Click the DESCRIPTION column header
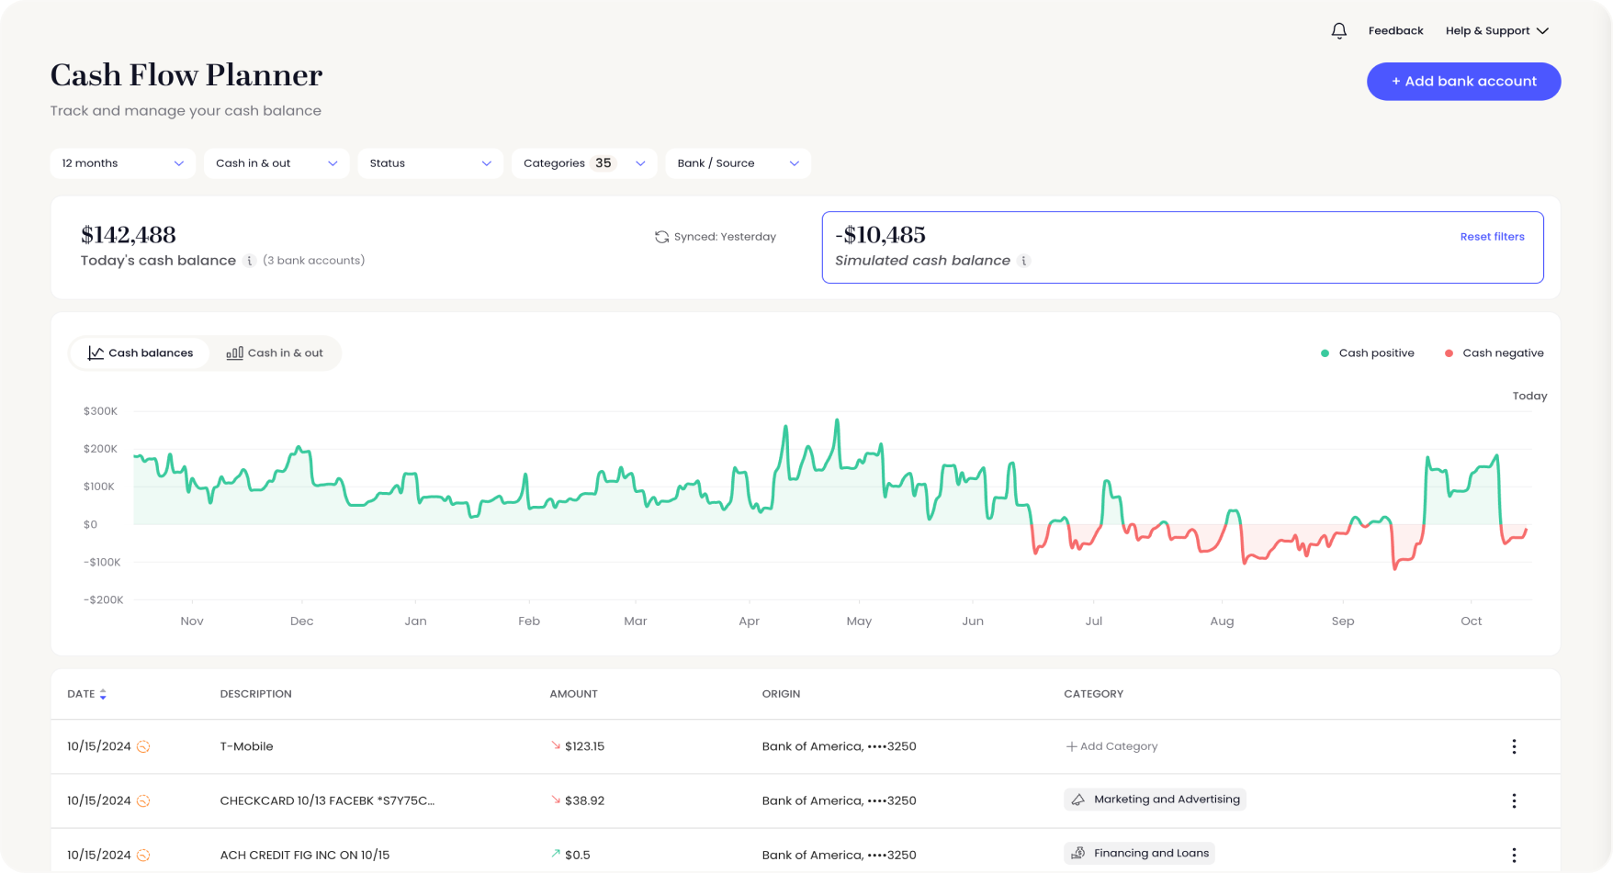Screen dimensions: 1613x873 [x=256, y=694]
